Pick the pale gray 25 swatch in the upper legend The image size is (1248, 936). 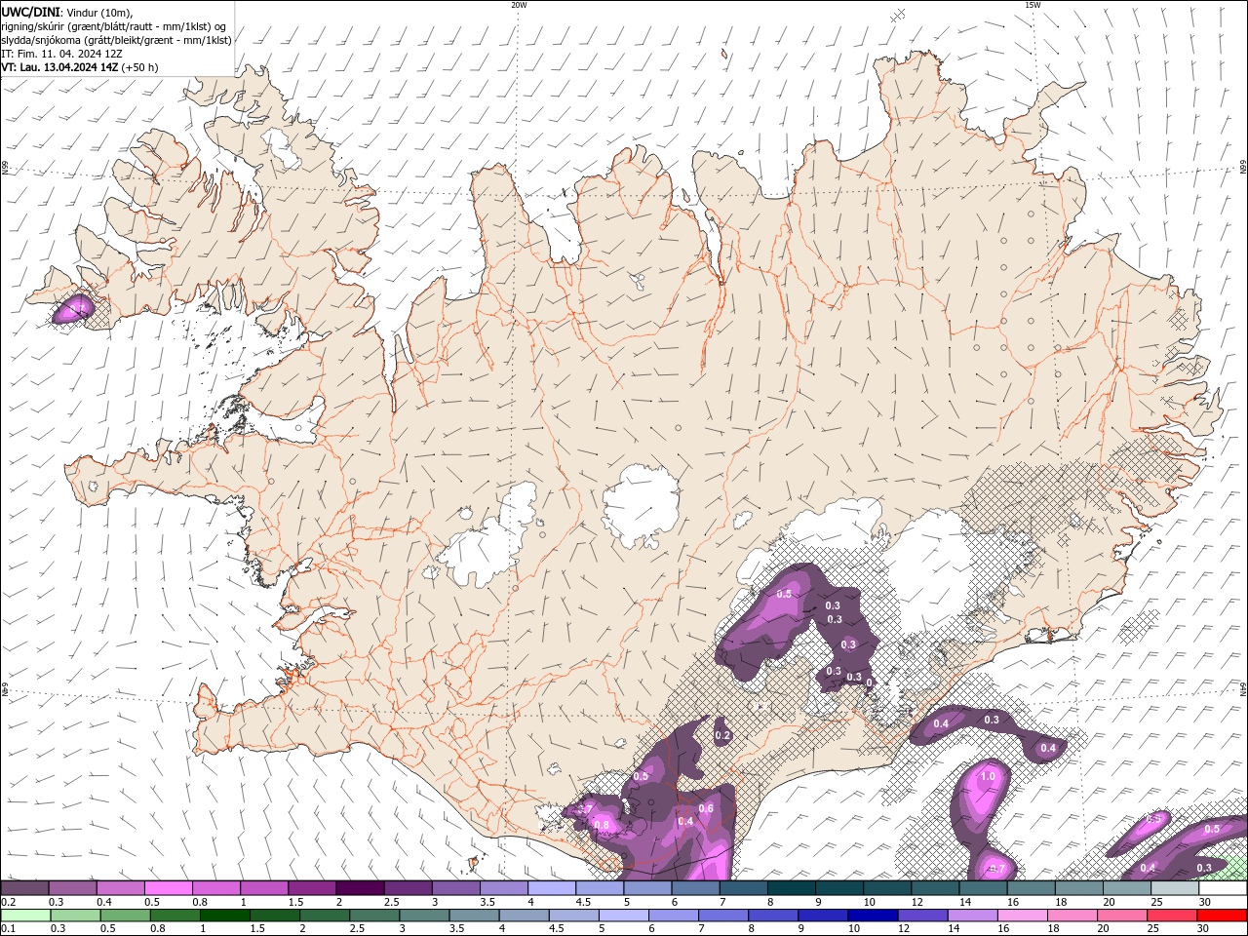(x=1174, y=888)
